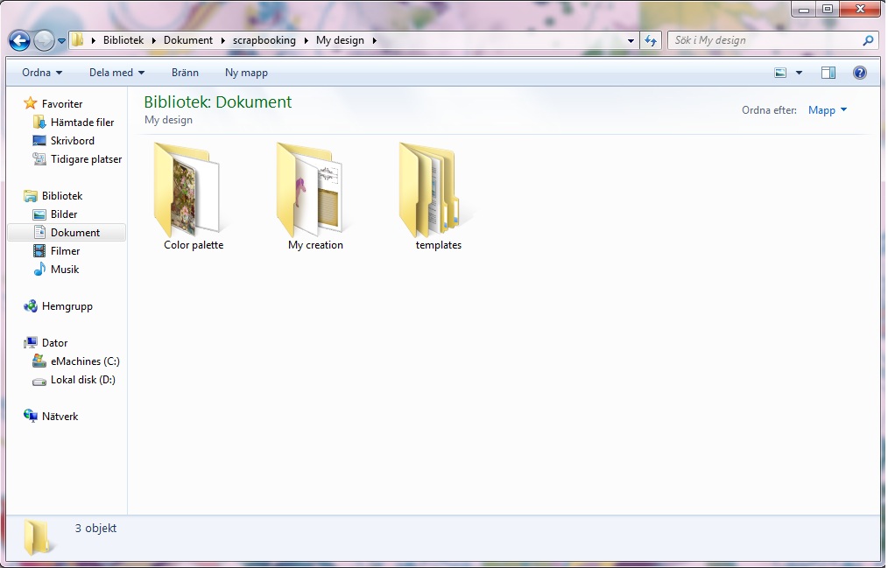Click the Filmer film strip icon
Image resolution: width=888 pixels, height=568 pixels.
pos(39,250)
